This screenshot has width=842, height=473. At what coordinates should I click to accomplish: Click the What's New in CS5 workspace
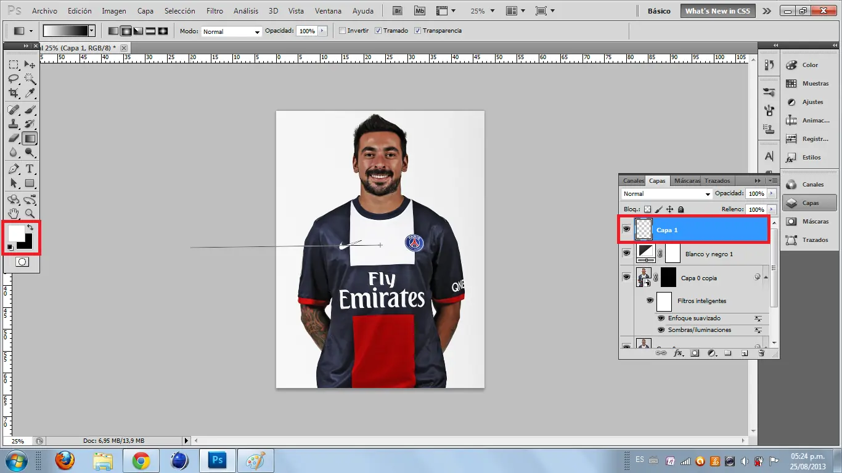717,11
